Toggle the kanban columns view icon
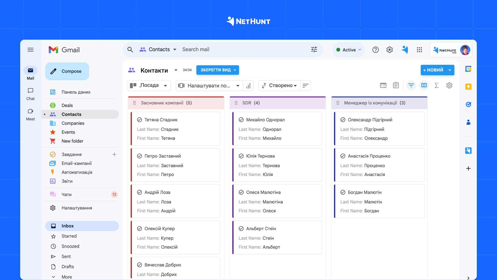The height and width of the screenshot is (280, 497). 424,85
